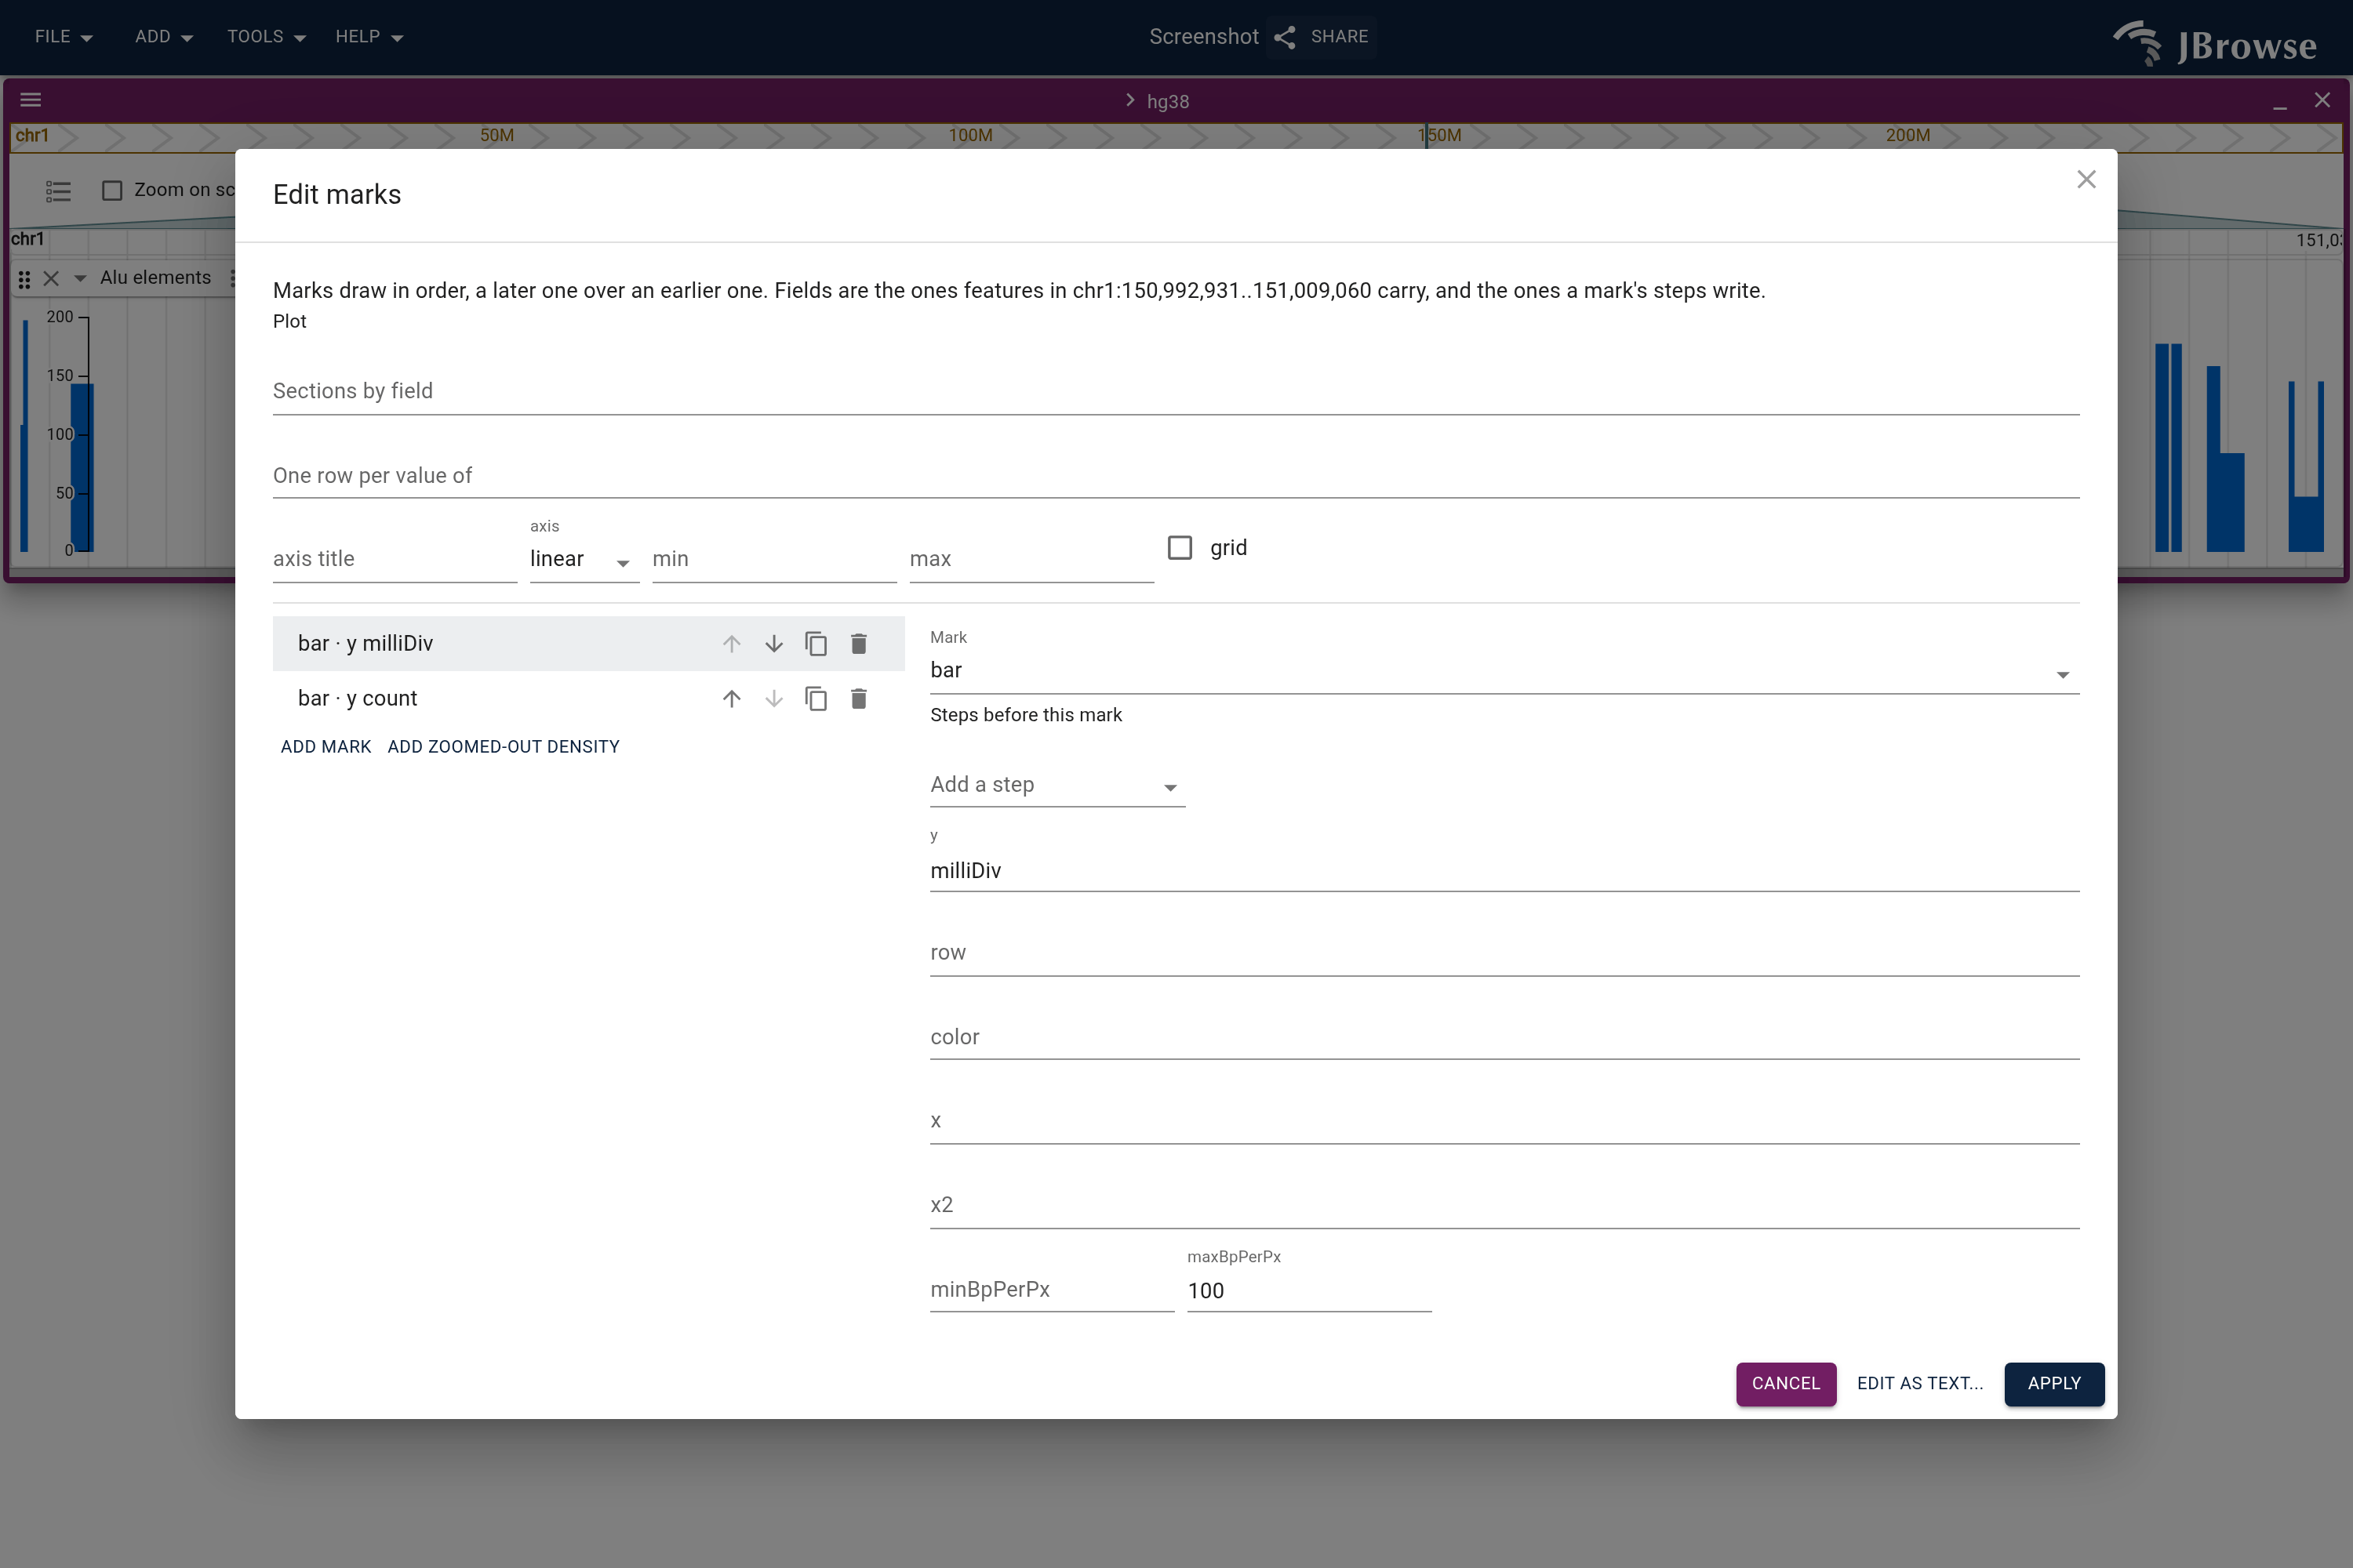The height and width of the screenshot is (1568, 2353).
Task: Duplicate the bar y count mark
Action: point(816,699)
